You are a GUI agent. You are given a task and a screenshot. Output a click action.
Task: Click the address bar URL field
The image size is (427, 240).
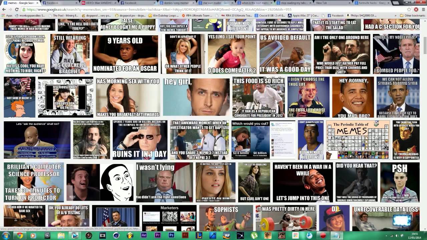click(x=213, y=9)
